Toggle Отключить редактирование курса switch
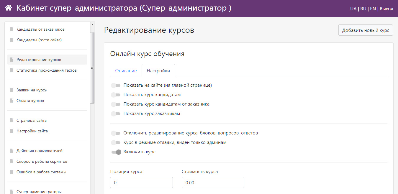Screen dimensions: 398x194 [x=116, y=133]
